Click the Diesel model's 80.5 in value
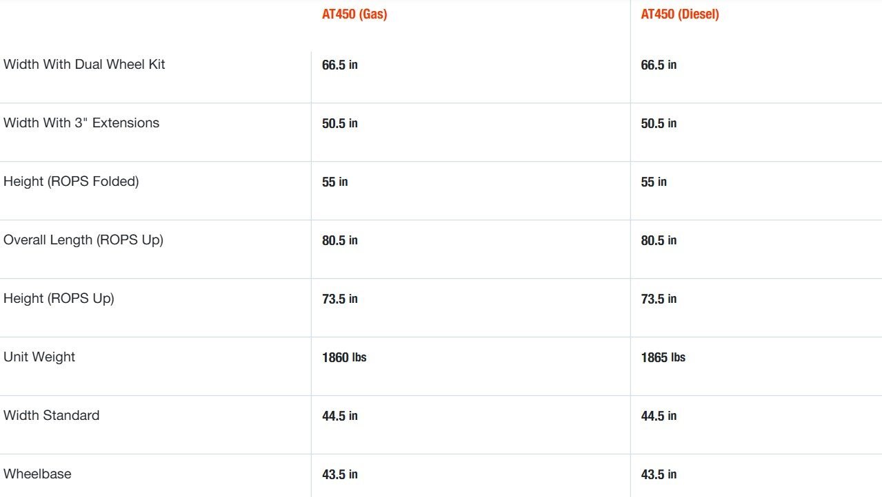Viewport: 882px width, 497px height. (659, 240)
